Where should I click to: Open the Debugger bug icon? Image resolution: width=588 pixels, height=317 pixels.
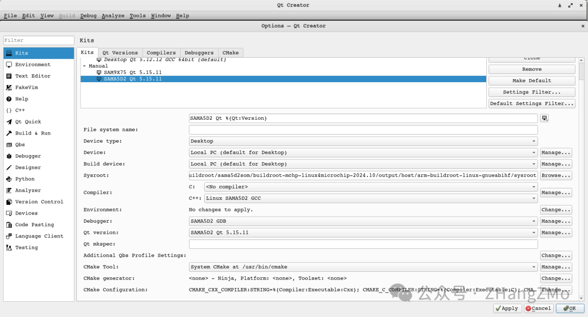tap(9, 156)
